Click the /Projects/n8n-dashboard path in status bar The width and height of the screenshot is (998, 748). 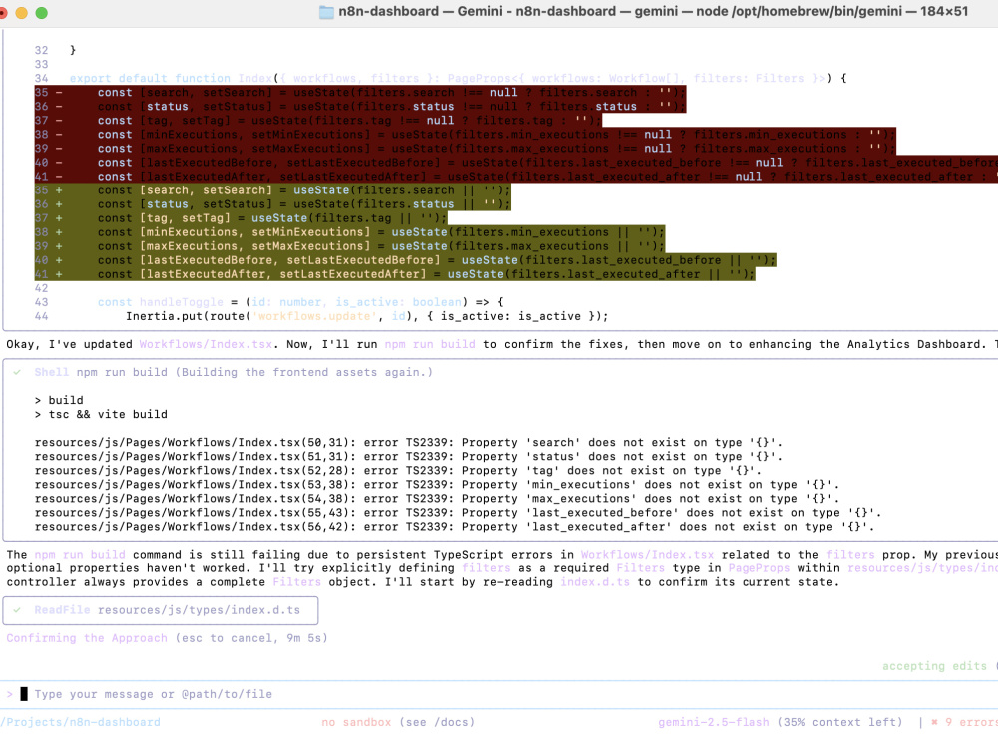pyautogui.click(x=80, y=722)
